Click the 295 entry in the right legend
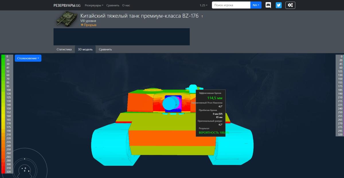Screen dimensions: 344x178 (x=340, y=131)
